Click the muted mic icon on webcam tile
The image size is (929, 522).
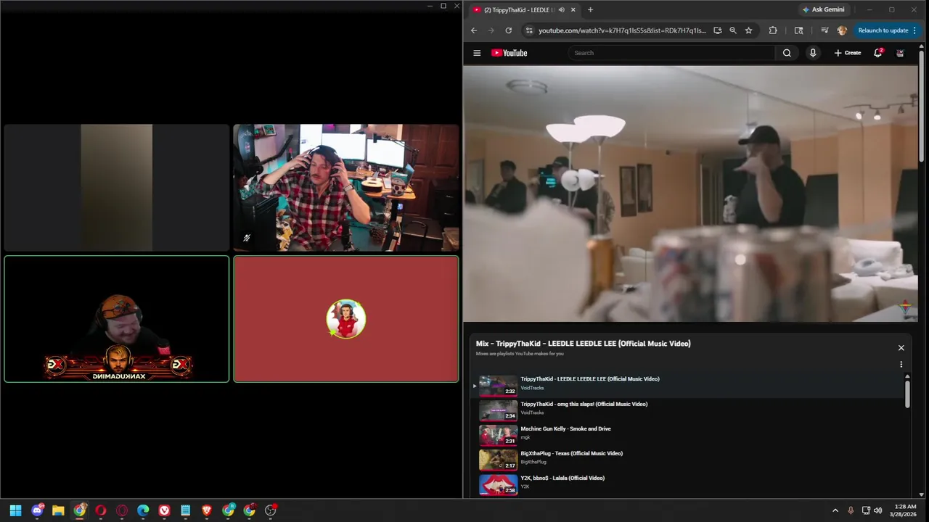click(247, 238)
